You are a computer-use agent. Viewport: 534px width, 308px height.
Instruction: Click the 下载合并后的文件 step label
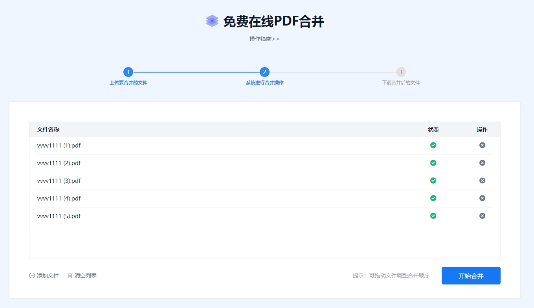pos(401,83)
